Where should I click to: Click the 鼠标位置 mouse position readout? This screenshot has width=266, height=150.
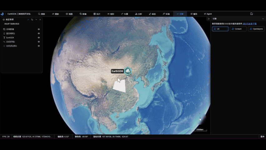coord(111,137)
